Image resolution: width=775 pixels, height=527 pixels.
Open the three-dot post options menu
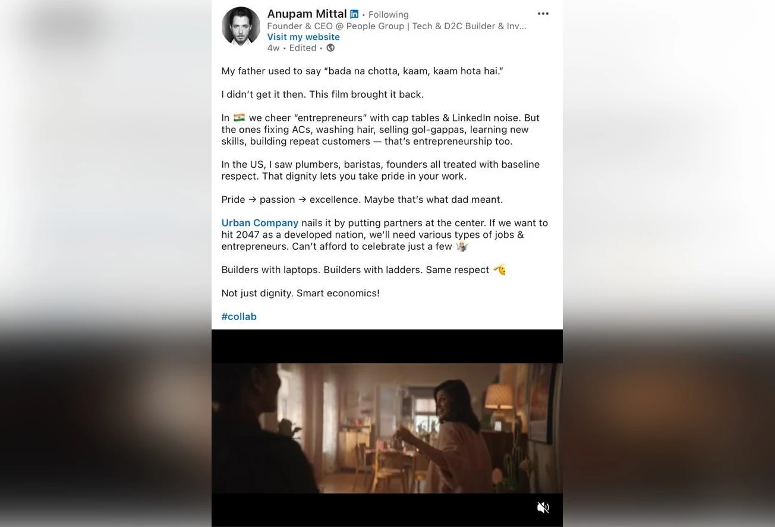(x=543, y=14)
